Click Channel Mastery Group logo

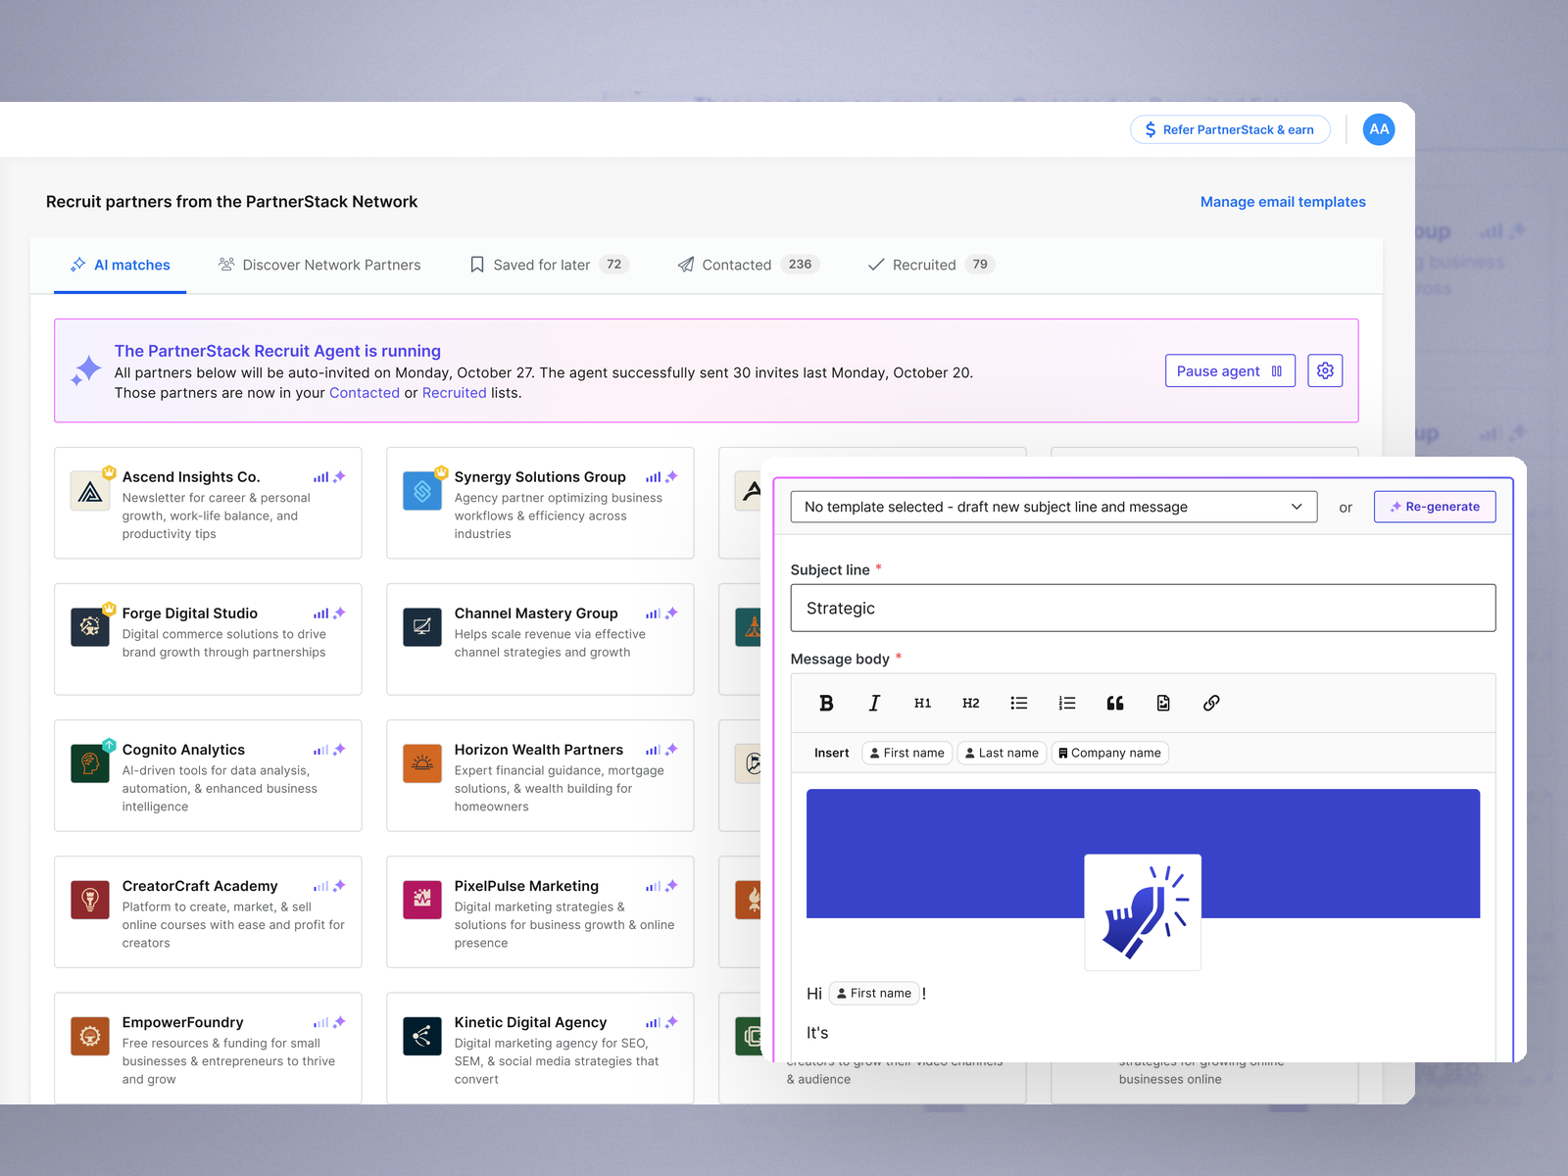422,627
